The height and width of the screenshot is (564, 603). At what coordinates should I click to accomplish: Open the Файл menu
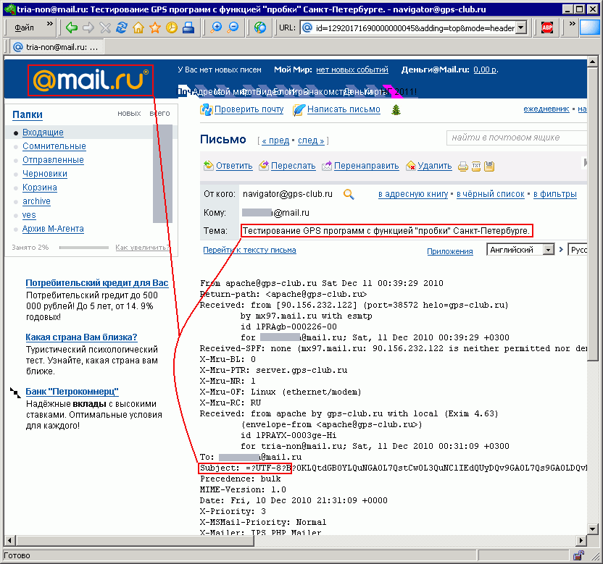click(x=24, y=28)
